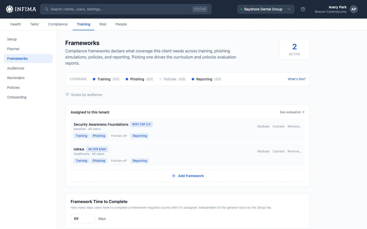Open Modules for the HIPAA framework
The width and height of the screenshot is (367, 229).
click(x=263, y=151)
